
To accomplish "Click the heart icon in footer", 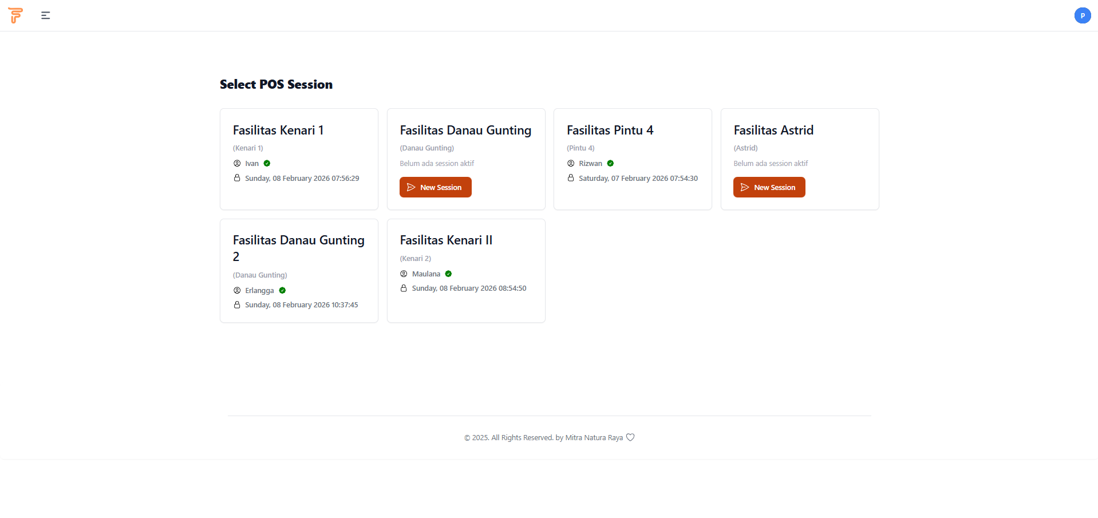I will point(630,437).
